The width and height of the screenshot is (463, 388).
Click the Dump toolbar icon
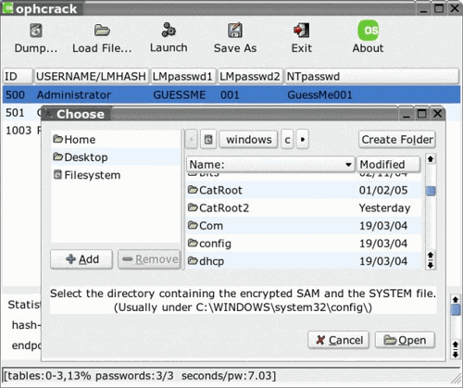pyautogui.click(x=36, y=31)
